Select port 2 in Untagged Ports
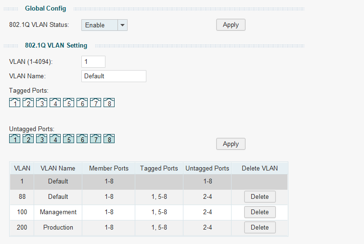Screen dimensions: 364x244 click(x=28, y=139)
